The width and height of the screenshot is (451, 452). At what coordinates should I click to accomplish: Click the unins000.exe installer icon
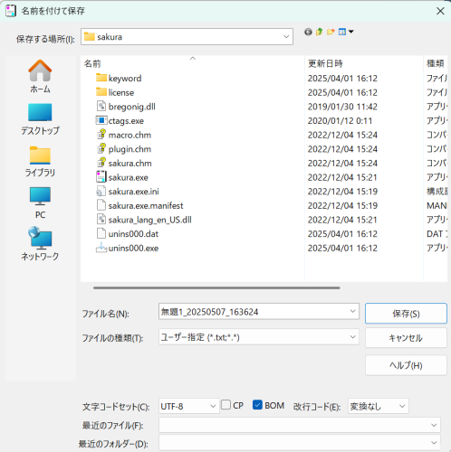coord(101,248)
